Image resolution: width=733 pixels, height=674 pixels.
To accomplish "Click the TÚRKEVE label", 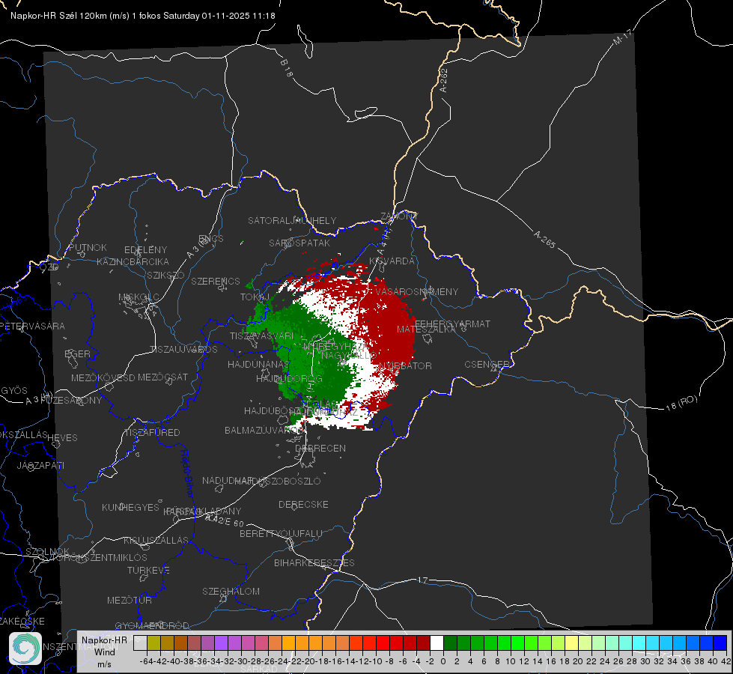I will pos(148,570).
